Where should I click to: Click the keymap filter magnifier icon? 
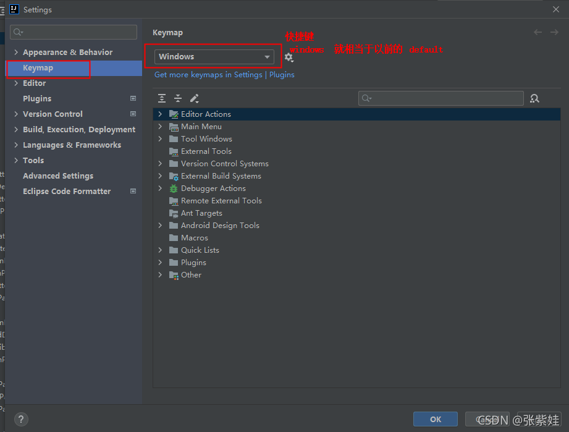pyautogui.click(x=367, y=98)
